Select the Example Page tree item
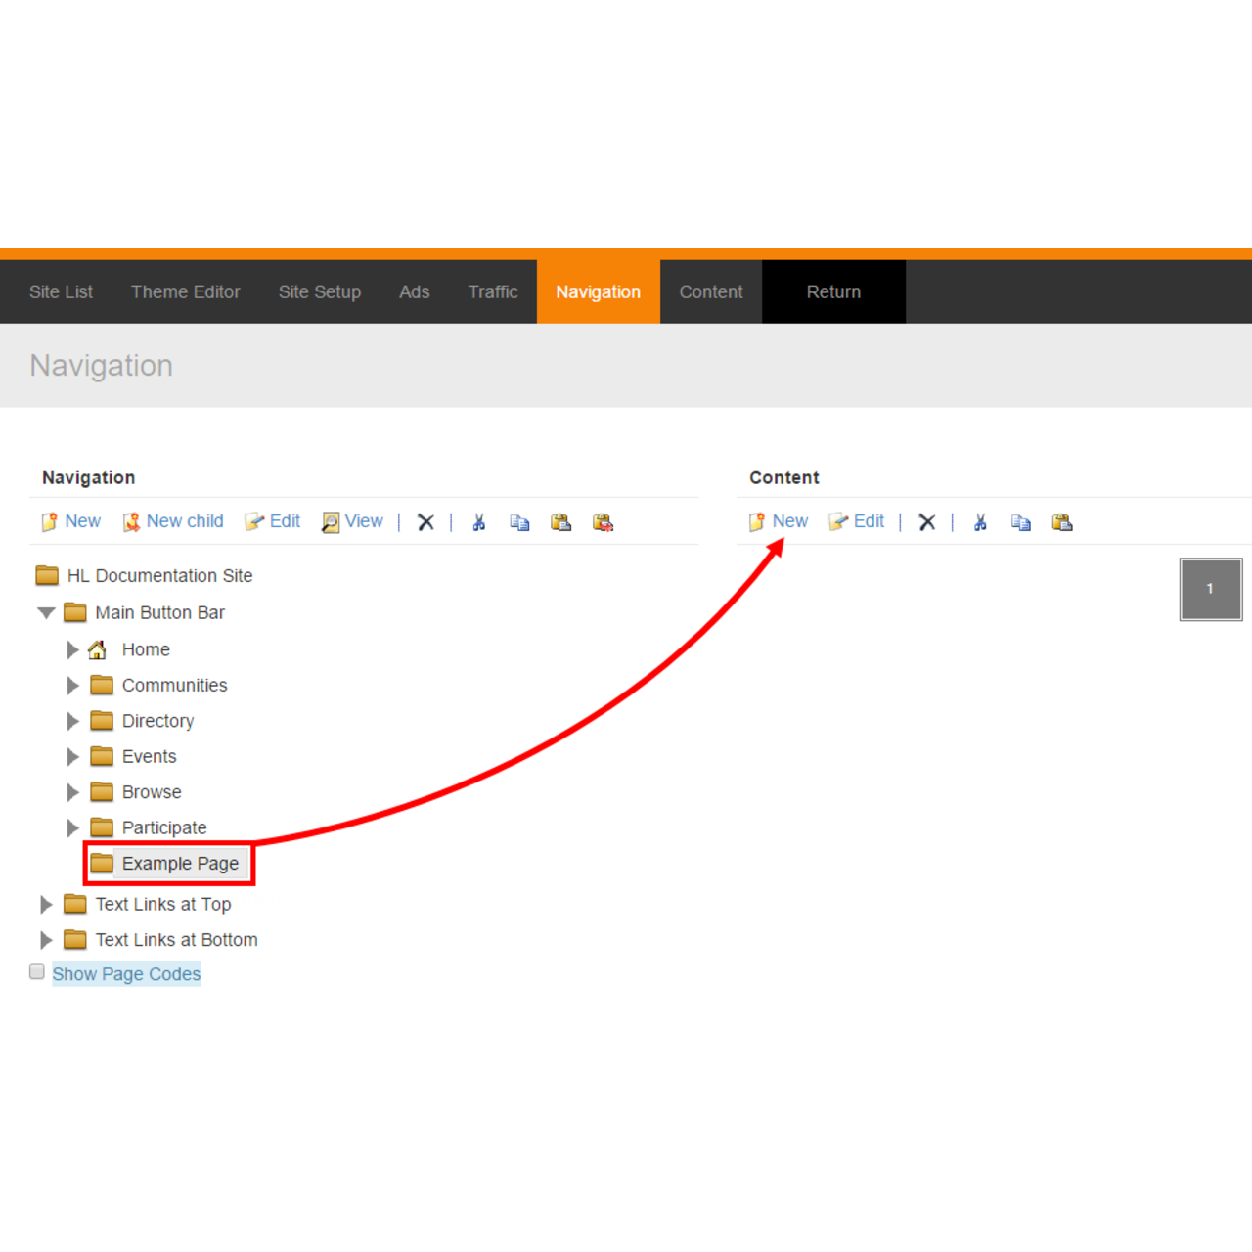 [x=180, y=864]
